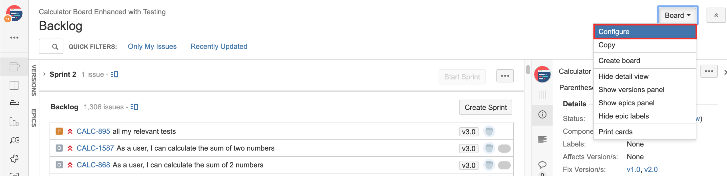The height and width of the screenshot is (176, 727).
Task: Open Sprint 2 more actions menu
Action: (505, 76)
